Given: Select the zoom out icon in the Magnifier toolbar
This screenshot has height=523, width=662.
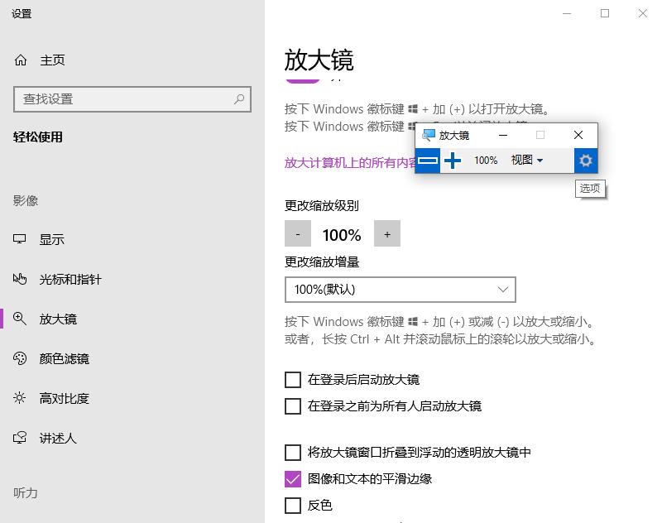Looking at the screenshot, I should (428, 161).
